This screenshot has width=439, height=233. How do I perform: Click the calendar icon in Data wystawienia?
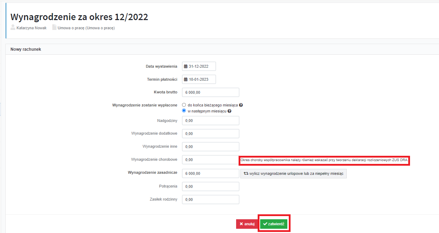coord(186,66)
